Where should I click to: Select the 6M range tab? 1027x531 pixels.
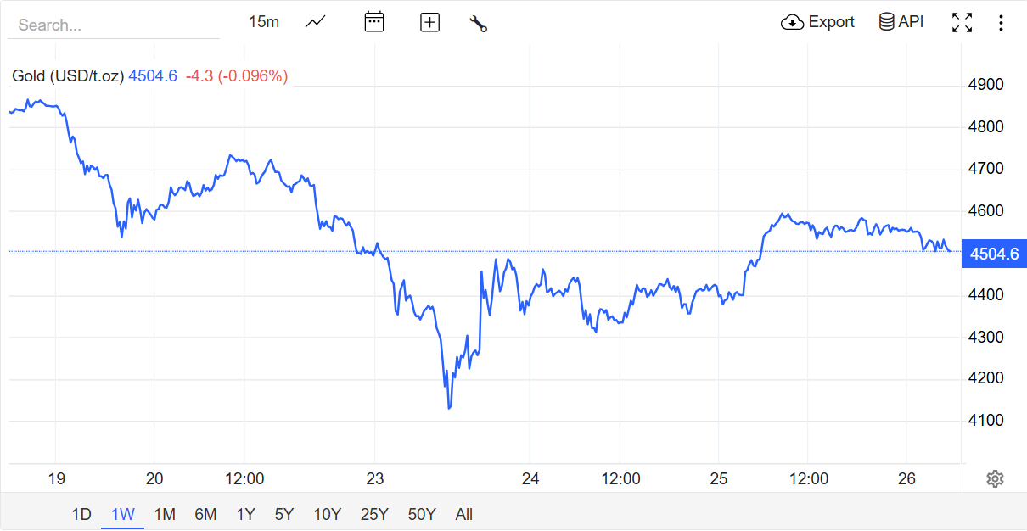point(205,514)
